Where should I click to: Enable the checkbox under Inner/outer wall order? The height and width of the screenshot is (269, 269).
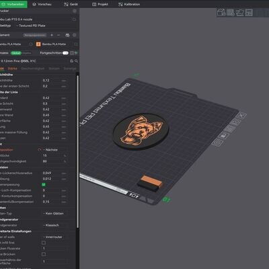[x=44, y=243]
